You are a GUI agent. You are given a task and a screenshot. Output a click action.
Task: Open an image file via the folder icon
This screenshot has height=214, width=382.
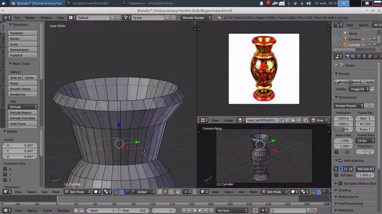293,120
